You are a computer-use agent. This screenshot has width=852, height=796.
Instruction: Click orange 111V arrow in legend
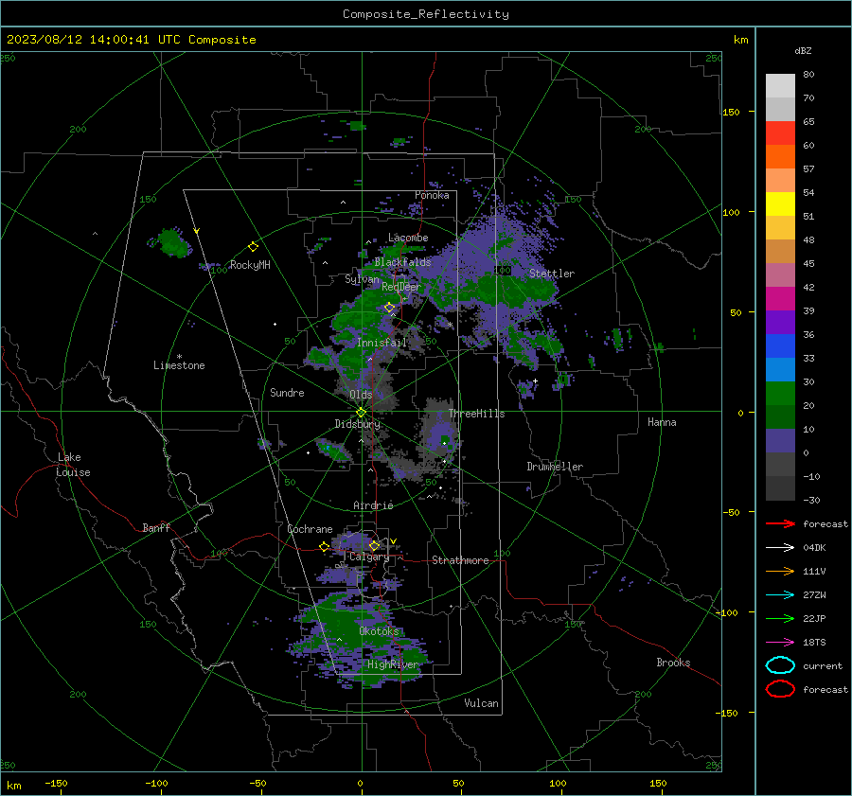point(780,571)
